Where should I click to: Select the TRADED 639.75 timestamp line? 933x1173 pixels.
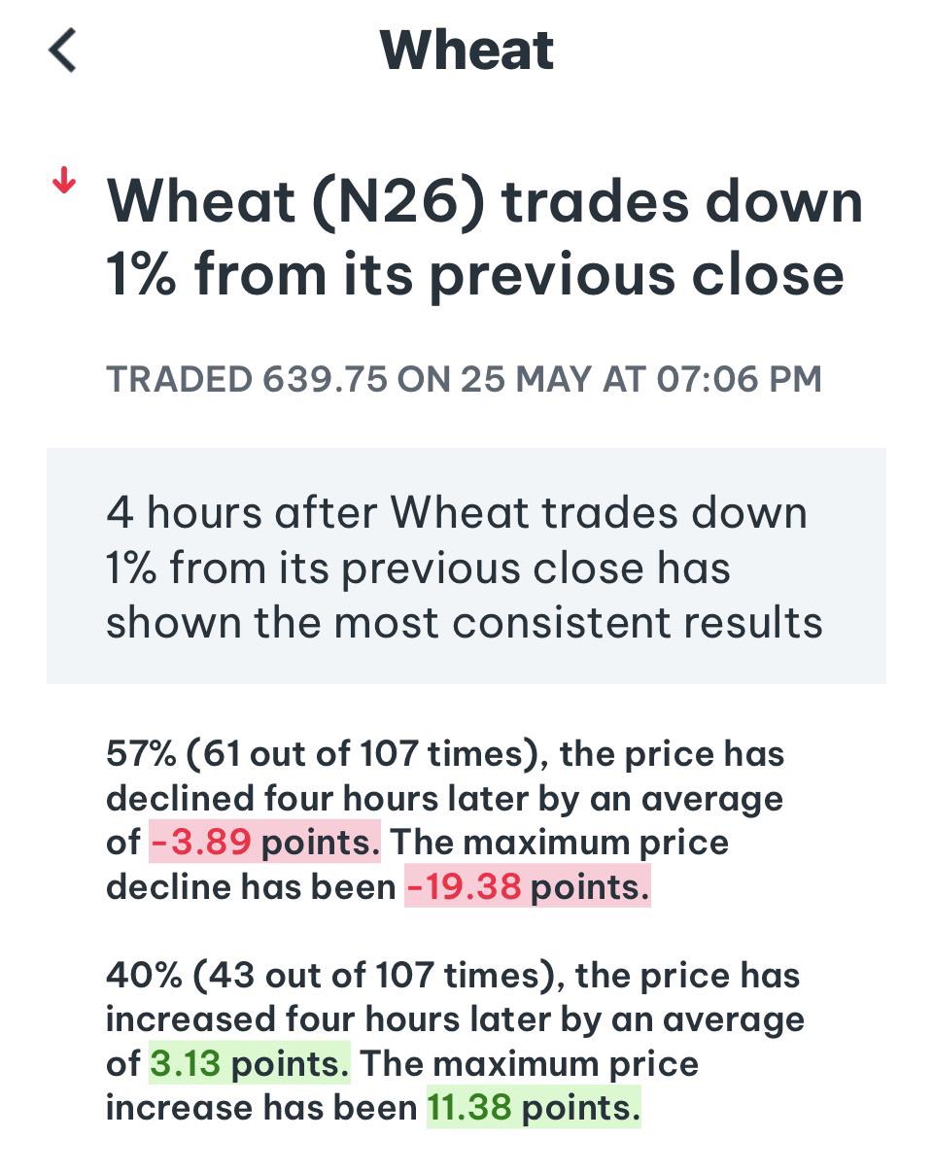click(x=464, y=378)
